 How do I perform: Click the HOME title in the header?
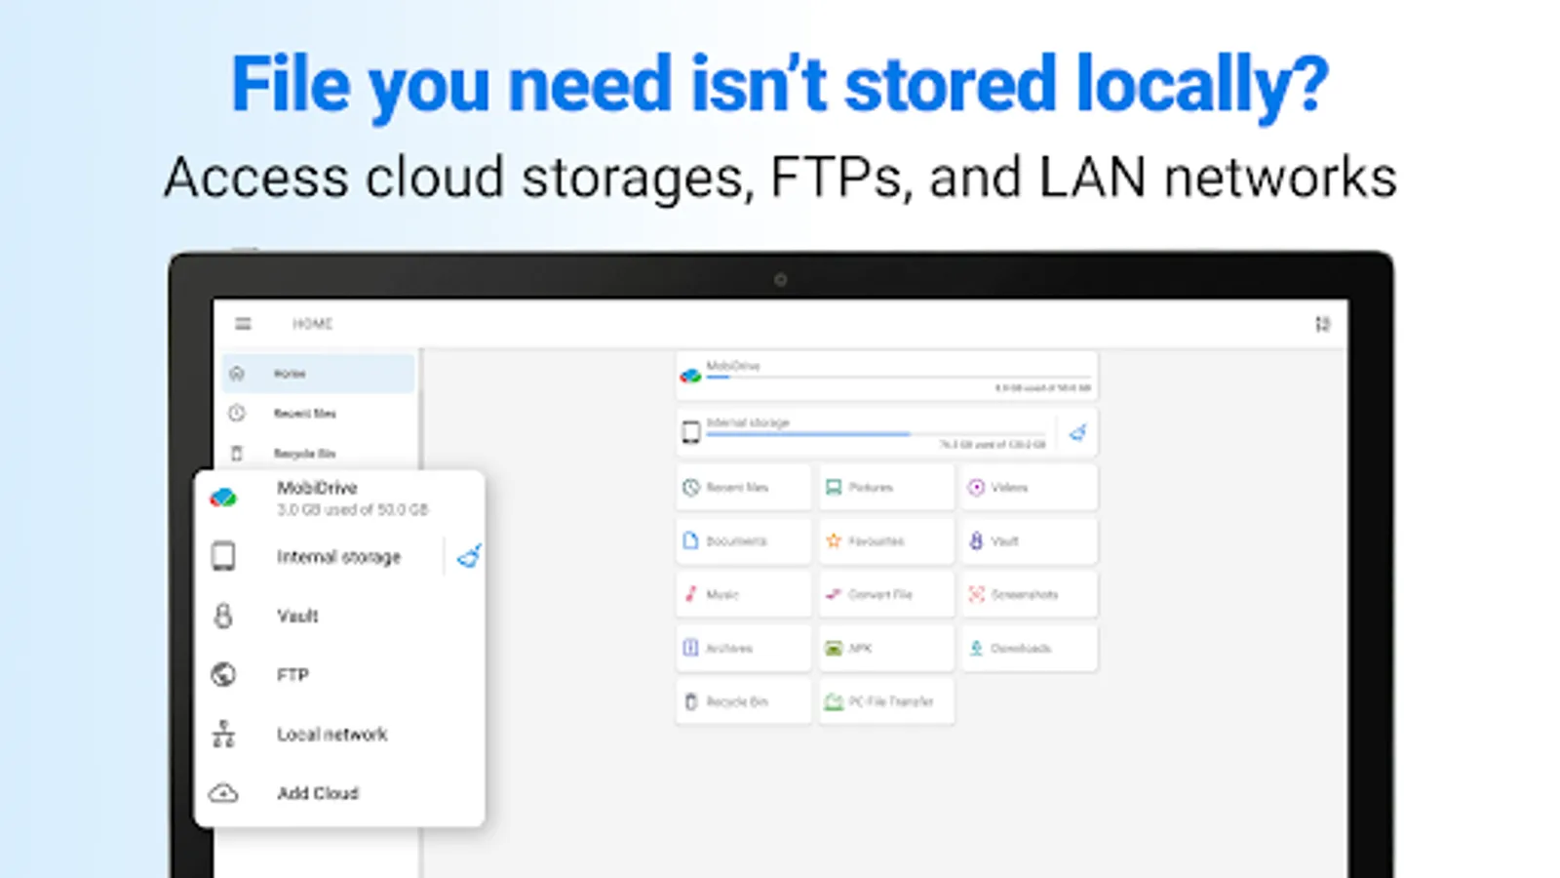313,324
